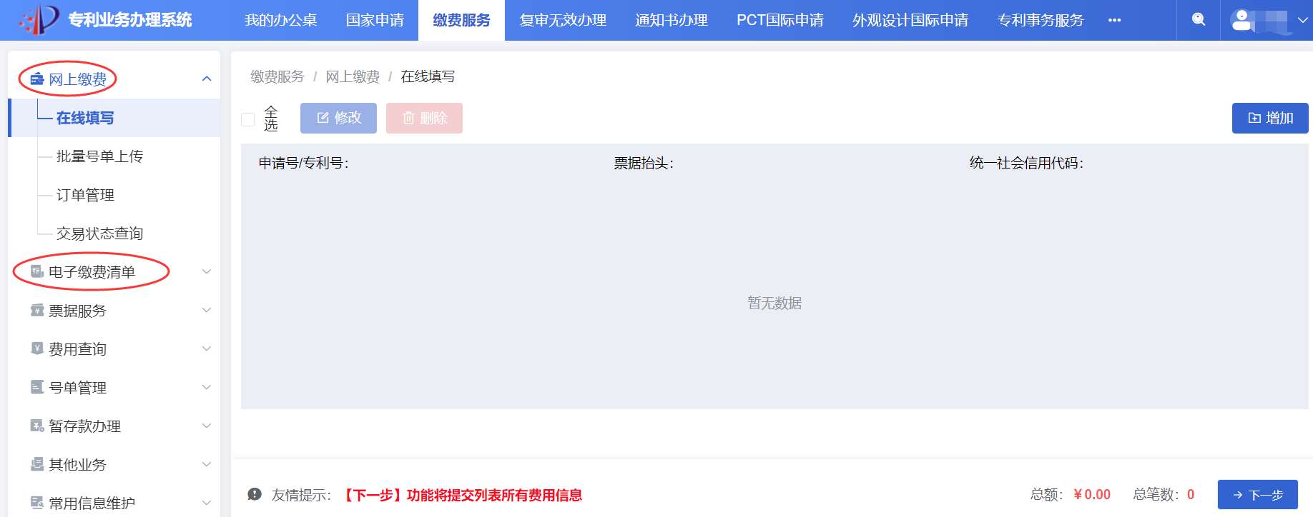This screenshot has height=517, width=1313.
Task: Click the 申请号/专利号 column header
Action: (304, 163)
